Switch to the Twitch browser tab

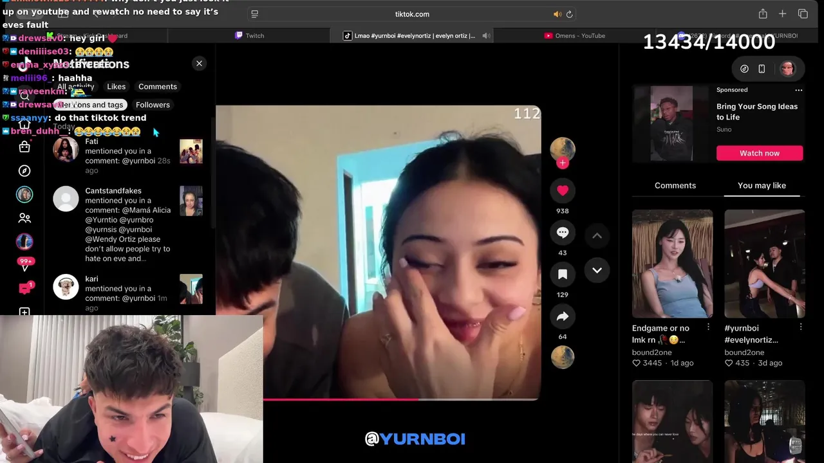[x=250, y=36]
